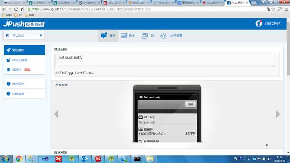The height and width of the screenshot is (163, 290).
Task: Open Outlook from the taskbar
Action: (84, 159)
